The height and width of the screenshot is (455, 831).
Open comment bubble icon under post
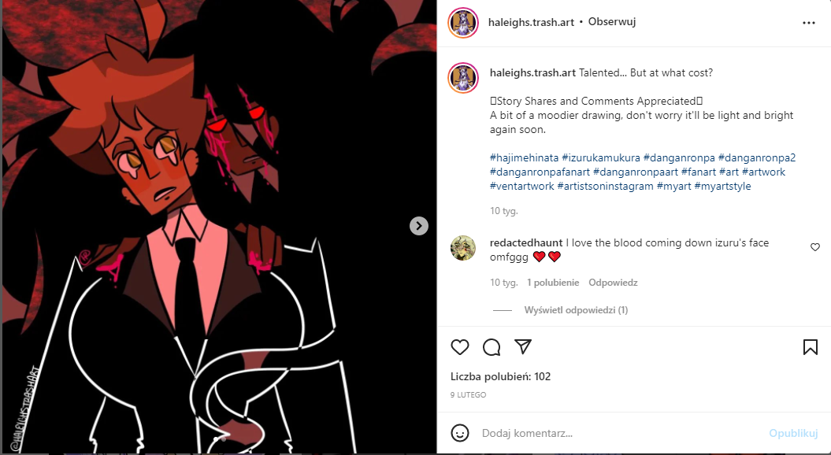(x=492, y=347)
